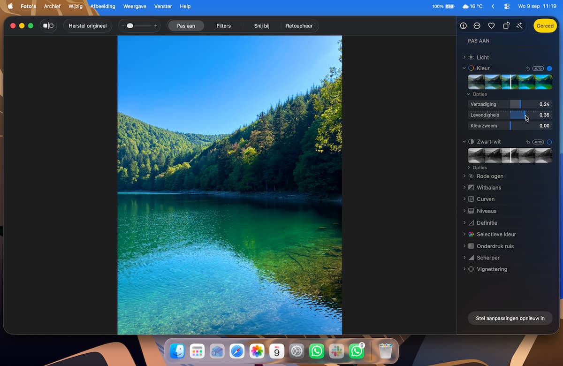Open the Trash in the dock

click(x=385, y=351)
